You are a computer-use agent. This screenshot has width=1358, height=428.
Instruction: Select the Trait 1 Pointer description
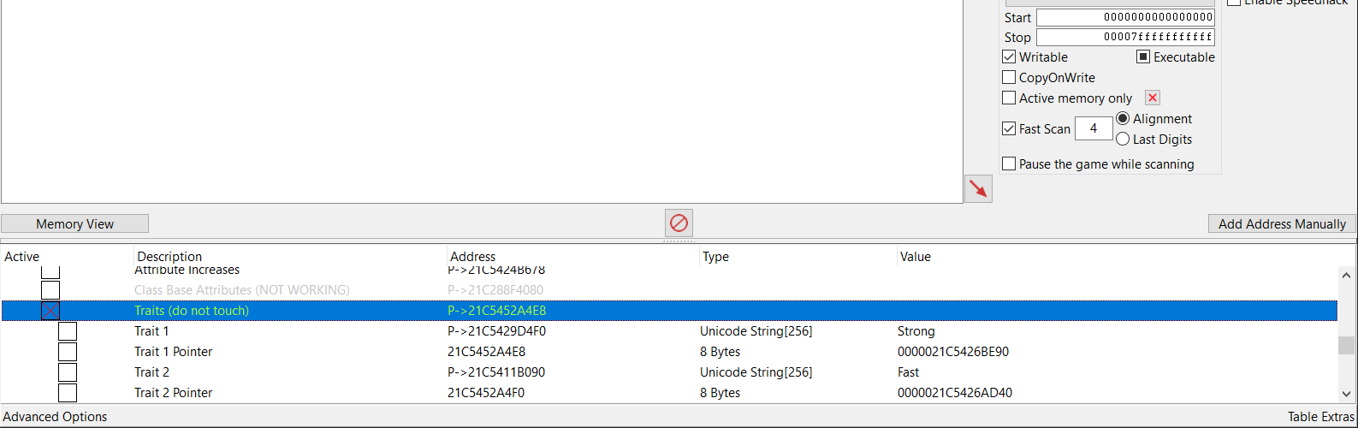click(x=173, y=352)
